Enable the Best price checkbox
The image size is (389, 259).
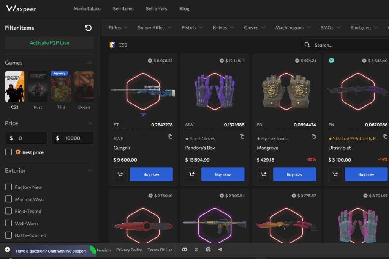pyautogui.click(x=8, y=152)
